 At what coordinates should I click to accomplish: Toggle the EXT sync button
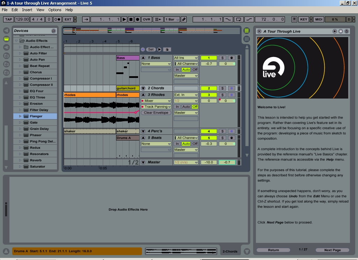pyautogui.click(x=68, y=20)
